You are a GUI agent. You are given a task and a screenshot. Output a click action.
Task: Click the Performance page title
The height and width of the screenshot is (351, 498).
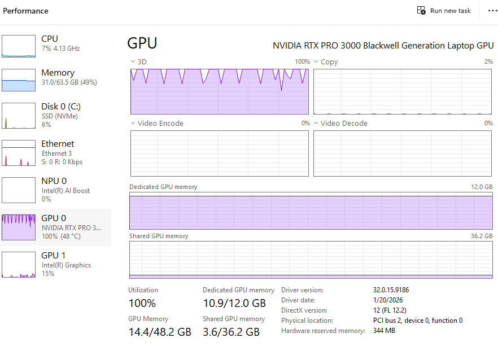(26, 11)
